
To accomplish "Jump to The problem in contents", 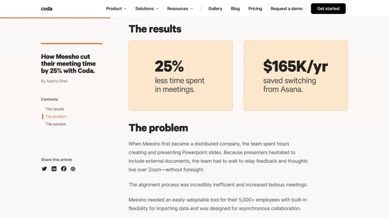I will click(56, 117).
